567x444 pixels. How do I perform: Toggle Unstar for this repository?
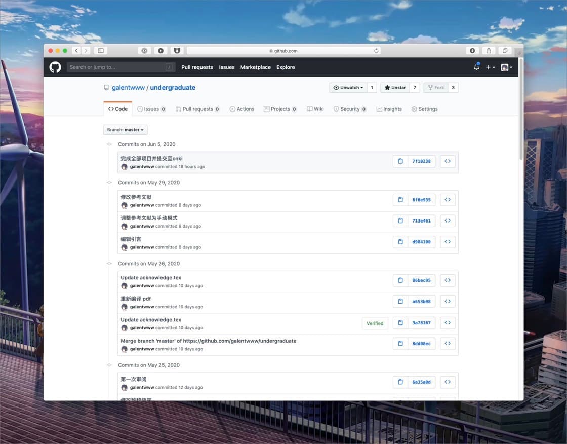pos(395,88)
